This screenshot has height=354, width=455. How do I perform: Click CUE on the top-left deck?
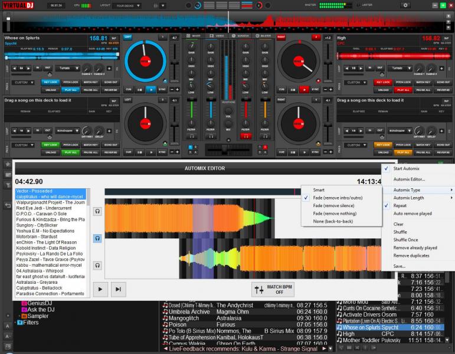[x=129, y=90]
